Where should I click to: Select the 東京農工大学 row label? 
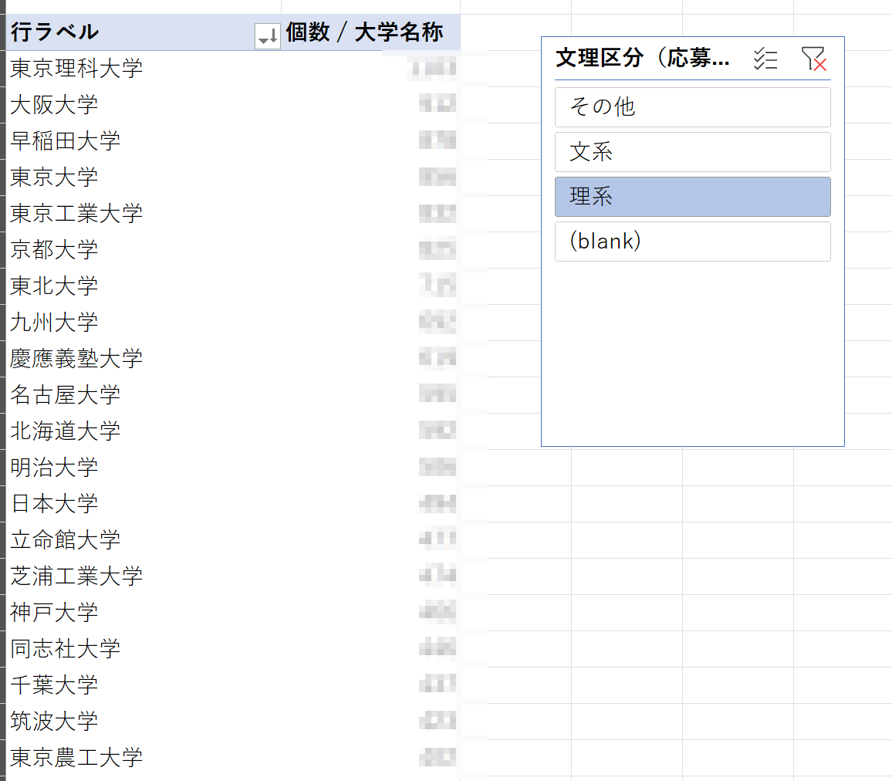coord(76,758)
